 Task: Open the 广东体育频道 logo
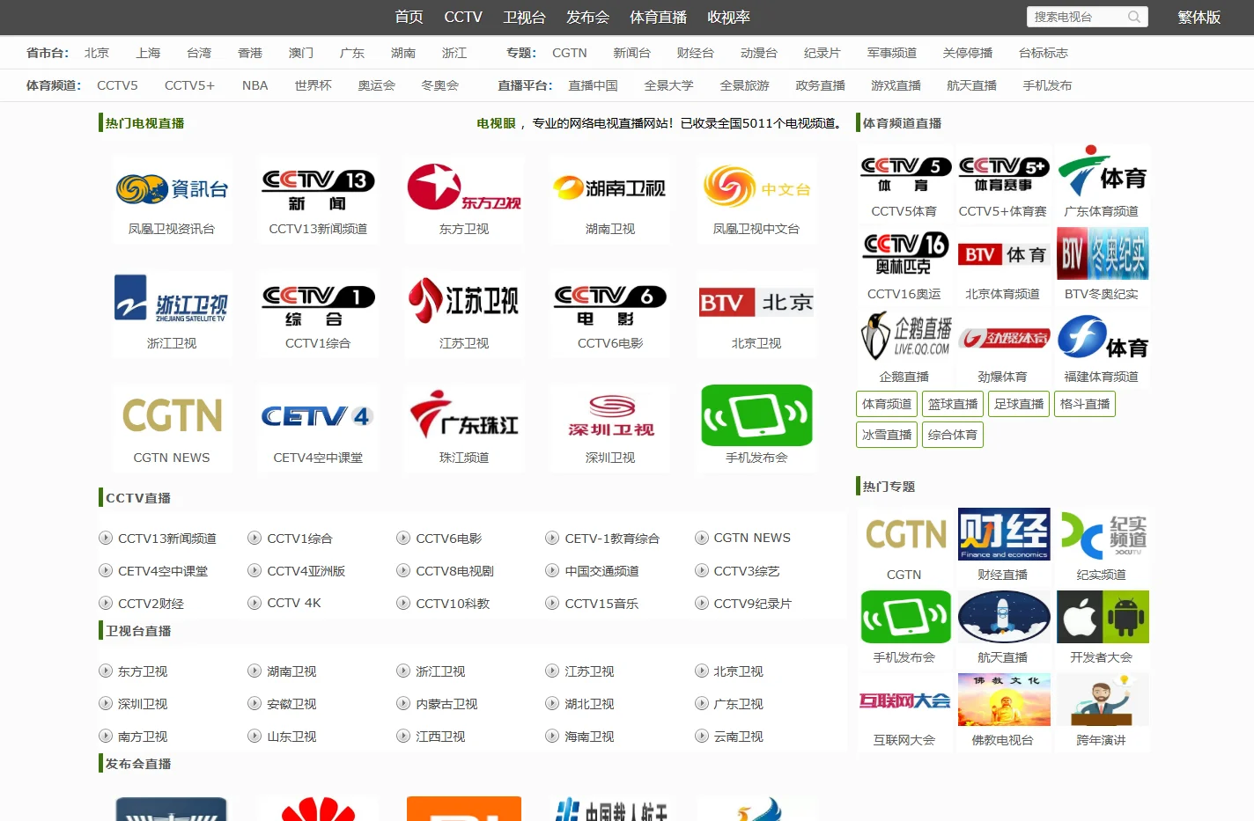click(x=1102, y=171)
